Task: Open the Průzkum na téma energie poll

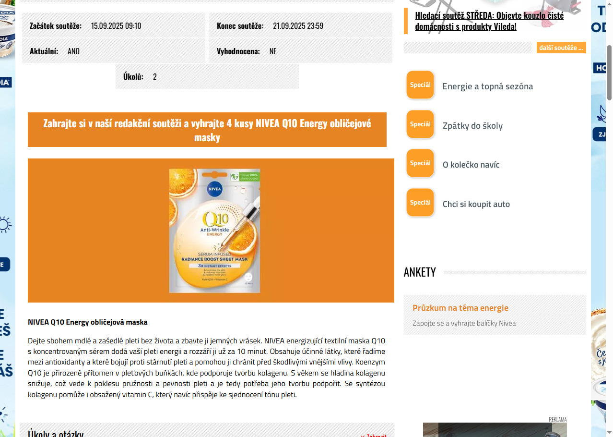Action: [x=460, y=308]
